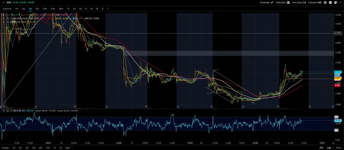Toggle RSI indicator visibility eye
Viewport: 344px width, 150px height.
pos(7,111)
